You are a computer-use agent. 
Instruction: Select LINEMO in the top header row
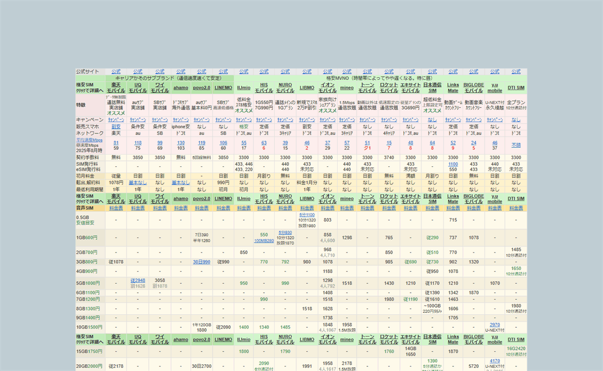click(x=223, y=88)
